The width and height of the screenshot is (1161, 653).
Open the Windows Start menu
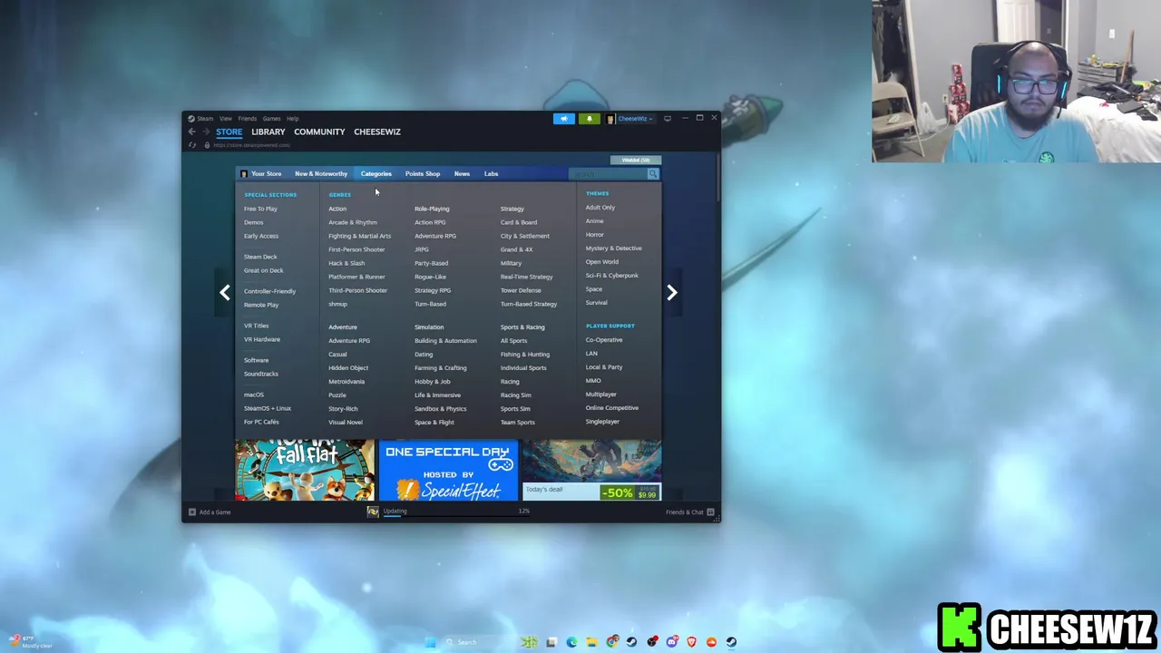pos(431,642)
